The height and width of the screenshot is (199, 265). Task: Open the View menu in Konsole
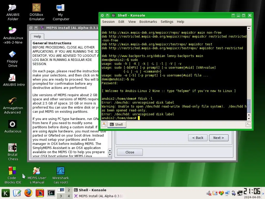132,22
